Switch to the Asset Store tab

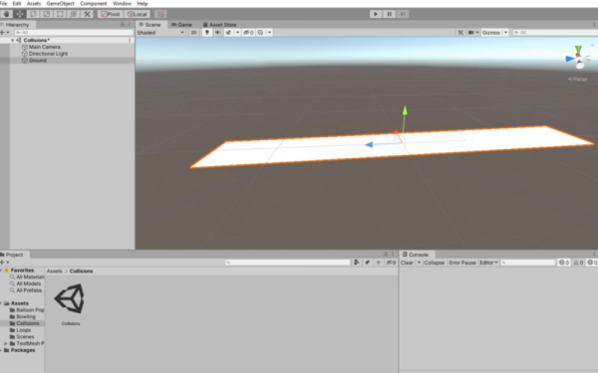click(219, 24)
